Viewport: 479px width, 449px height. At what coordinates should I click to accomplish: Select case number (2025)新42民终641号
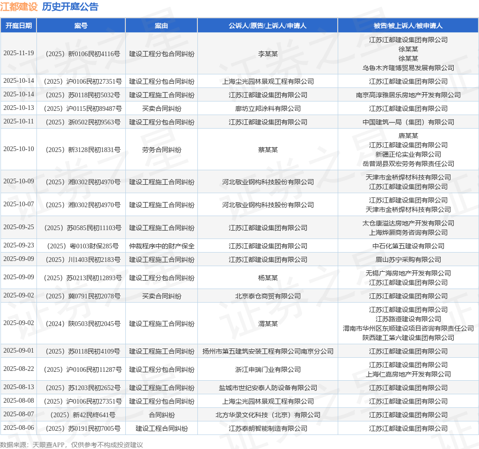(83, 415)
